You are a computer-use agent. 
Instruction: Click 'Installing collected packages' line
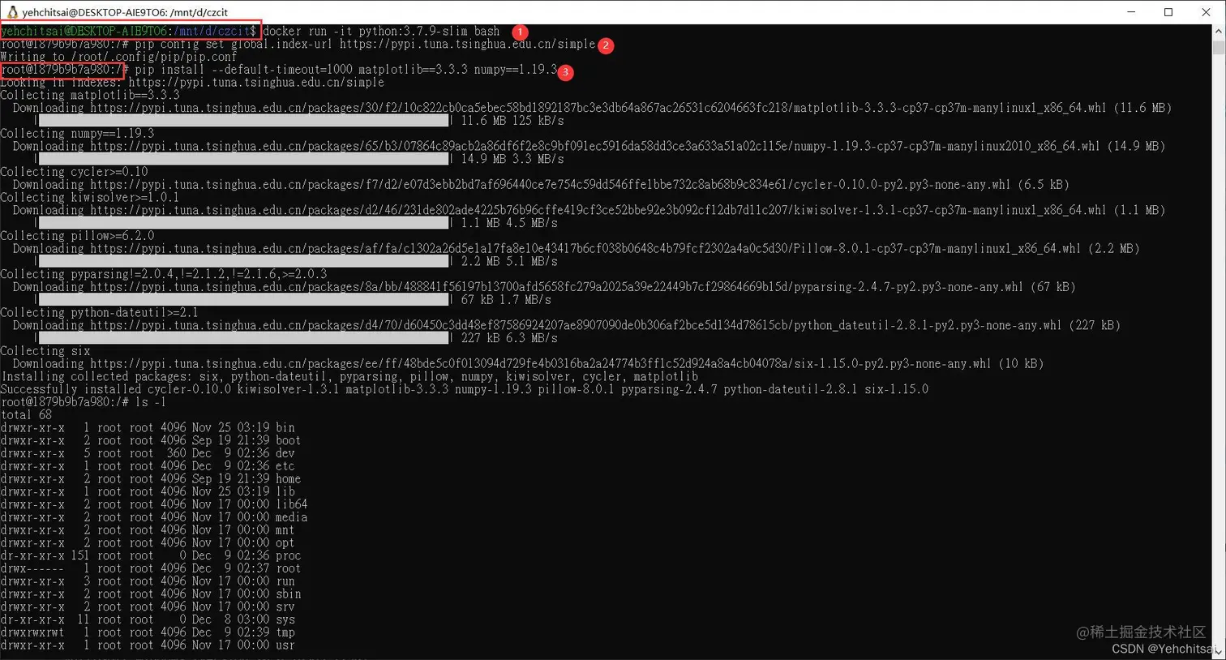349,377
